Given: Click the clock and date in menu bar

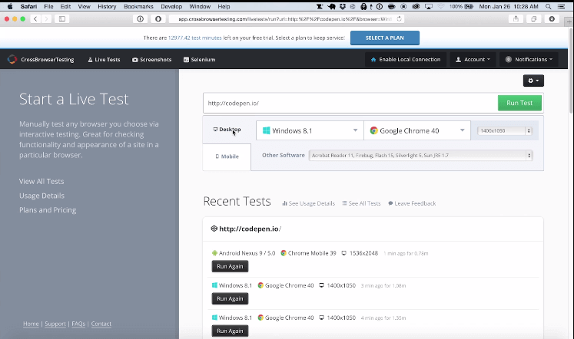Looking at the screenshot, I should click(509, 7).
